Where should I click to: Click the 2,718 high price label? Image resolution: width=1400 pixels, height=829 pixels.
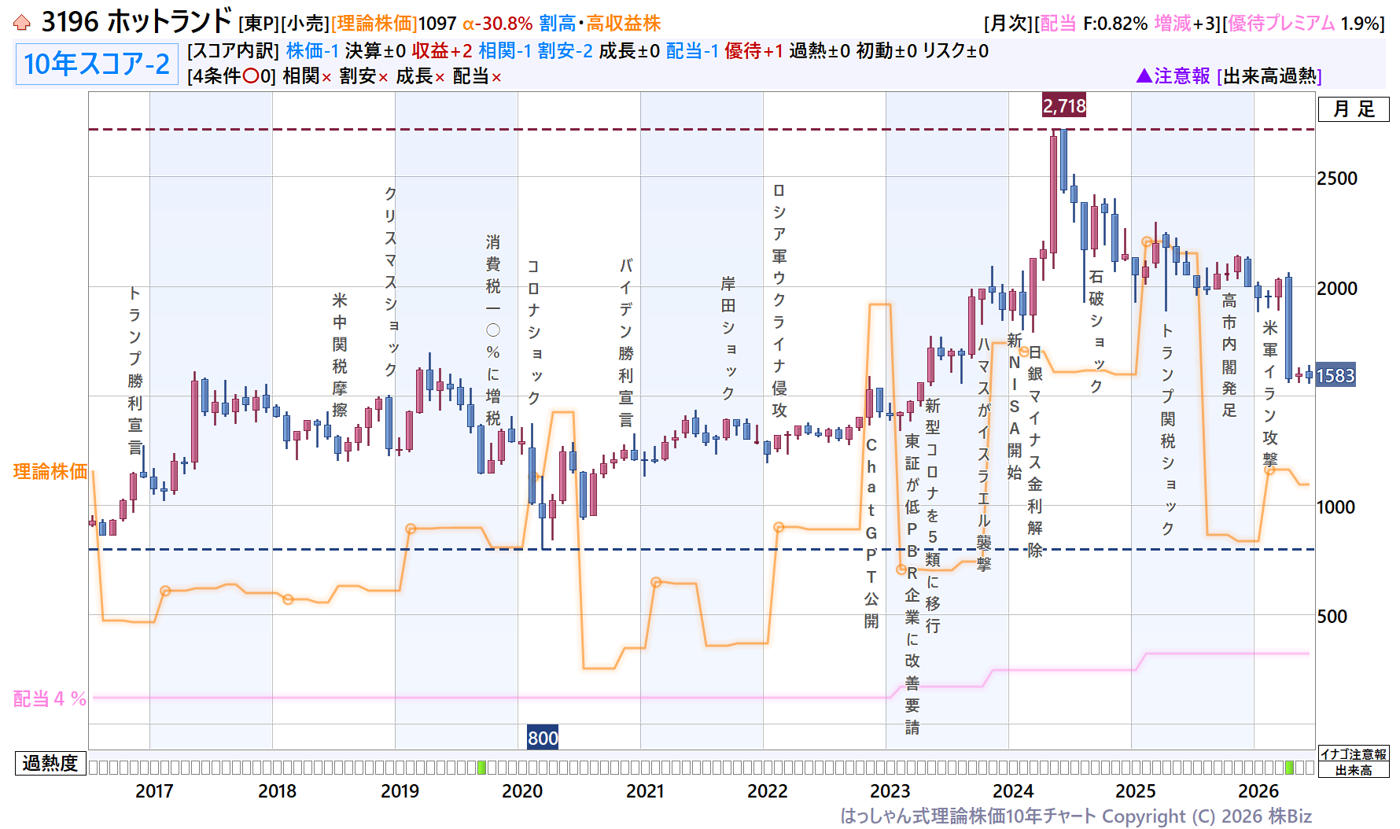coord(1064,105)
